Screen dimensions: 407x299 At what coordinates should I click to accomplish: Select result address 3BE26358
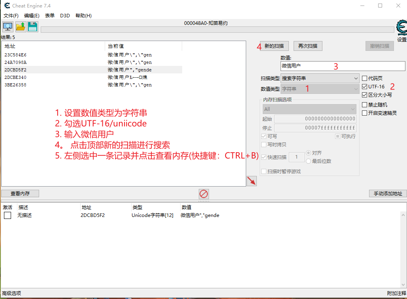[93, 85]
